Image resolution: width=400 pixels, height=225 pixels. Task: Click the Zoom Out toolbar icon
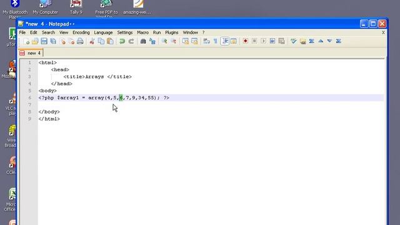(174, 41)
